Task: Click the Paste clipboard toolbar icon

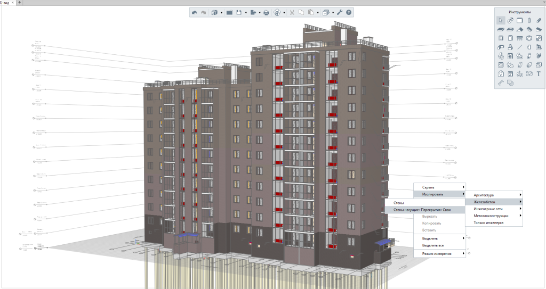Action: (311, 13)
